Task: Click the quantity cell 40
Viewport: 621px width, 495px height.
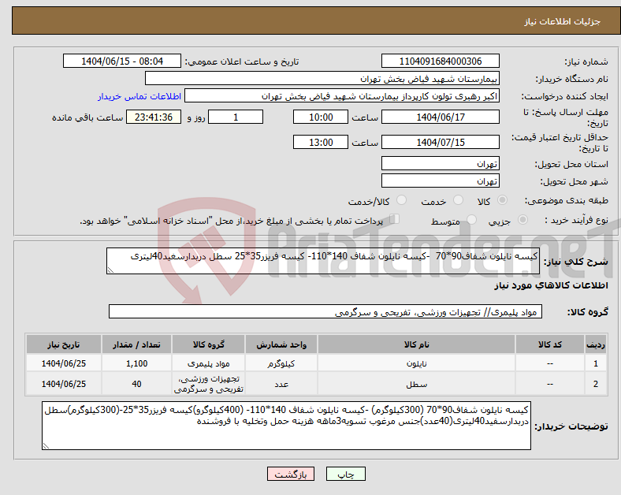Action: point(136,384)
